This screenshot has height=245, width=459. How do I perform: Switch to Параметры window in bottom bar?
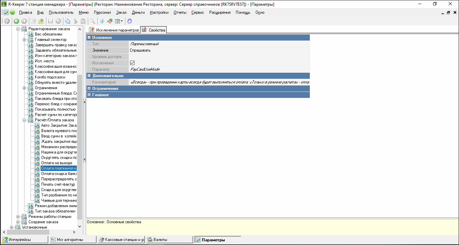(x=218, y=240)
